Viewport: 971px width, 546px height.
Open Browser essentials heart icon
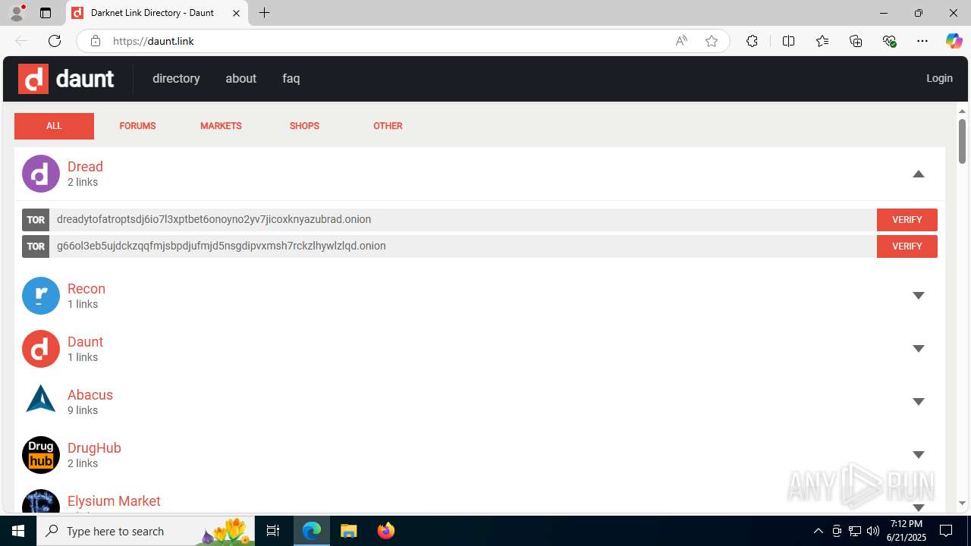click(x=890, y=41)
